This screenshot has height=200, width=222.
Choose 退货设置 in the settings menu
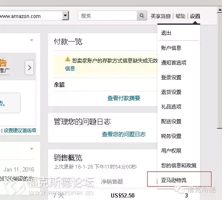(x=171, y=92)
